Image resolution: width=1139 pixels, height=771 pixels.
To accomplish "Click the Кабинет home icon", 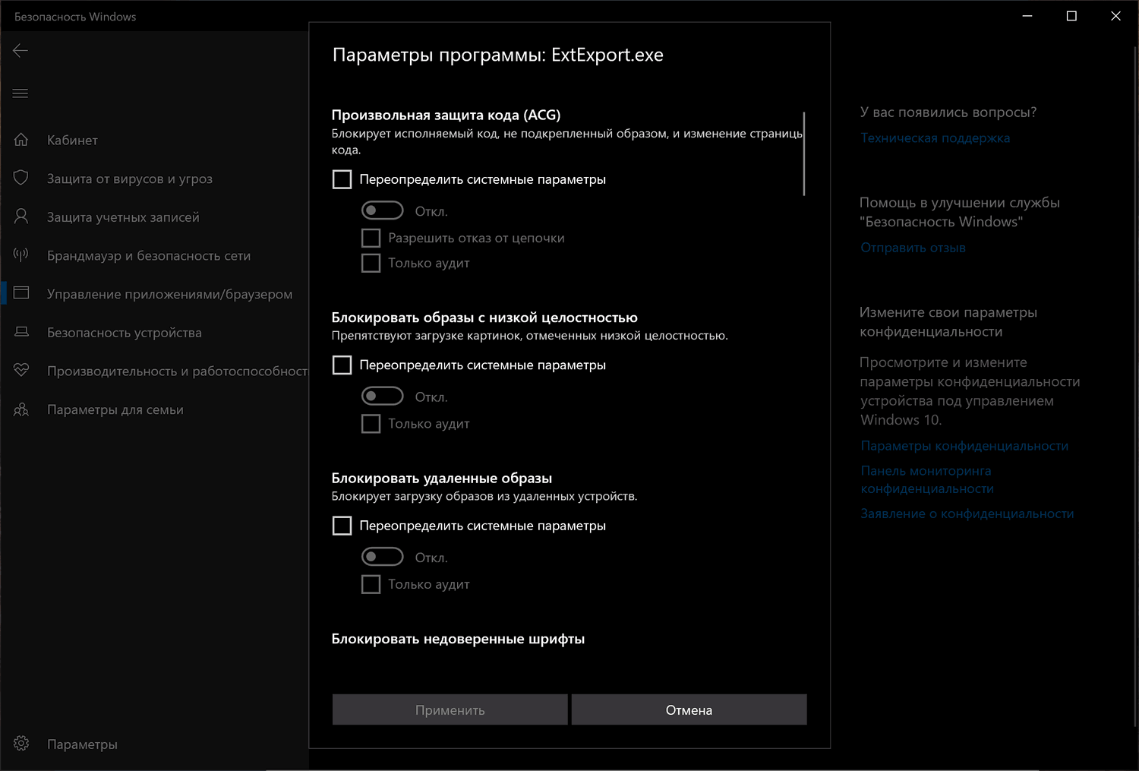I will click(x=21, y=140).
